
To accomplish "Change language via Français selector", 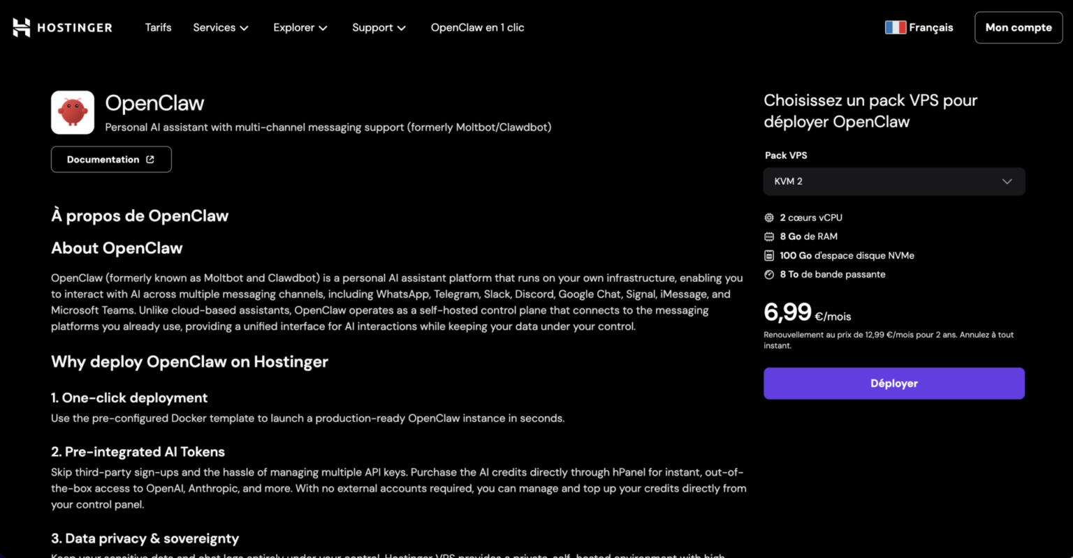I will click(x=919, y=27).
